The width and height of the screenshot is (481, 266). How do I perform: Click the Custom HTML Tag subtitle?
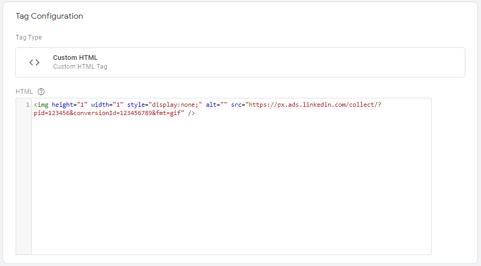point(80,66)
